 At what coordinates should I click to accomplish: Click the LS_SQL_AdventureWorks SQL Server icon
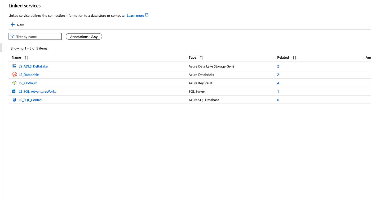[x=14, y=92]
